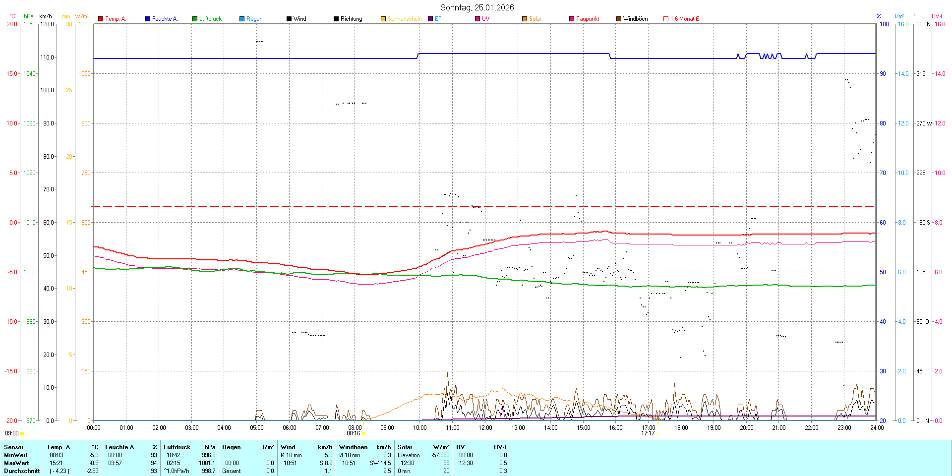The image size is (952, 476).
Task: Click the Windböen column header in statistics table
Action: pyautogui.click(x=353, y=447)
